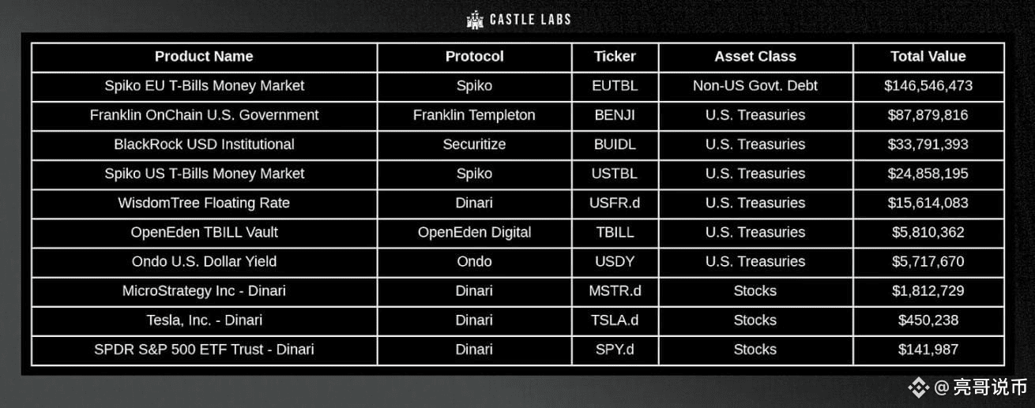Viewport: 1035px width, 408px height.
Task: Click the OpenEden Digital protocol cell
Action: click(x=474, y=232)
